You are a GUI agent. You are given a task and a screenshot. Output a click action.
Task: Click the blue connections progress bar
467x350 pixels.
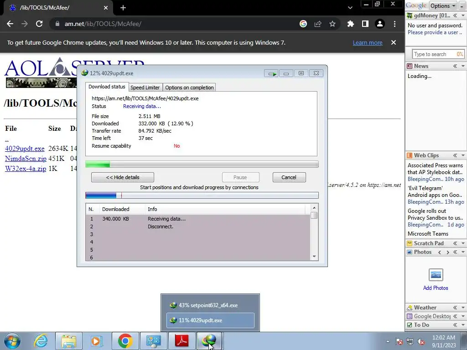click(x=202, y=195)
